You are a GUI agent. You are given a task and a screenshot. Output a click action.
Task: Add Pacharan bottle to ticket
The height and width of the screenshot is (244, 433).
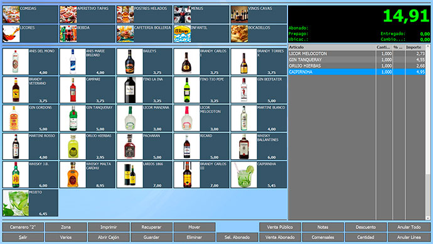click(144, 147)
